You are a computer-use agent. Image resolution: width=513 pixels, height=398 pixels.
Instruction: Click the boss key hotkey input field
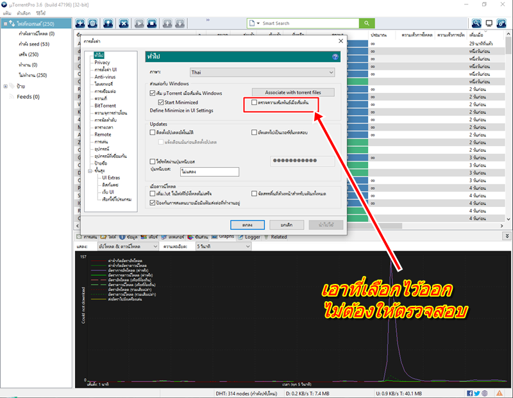point(210,172)
